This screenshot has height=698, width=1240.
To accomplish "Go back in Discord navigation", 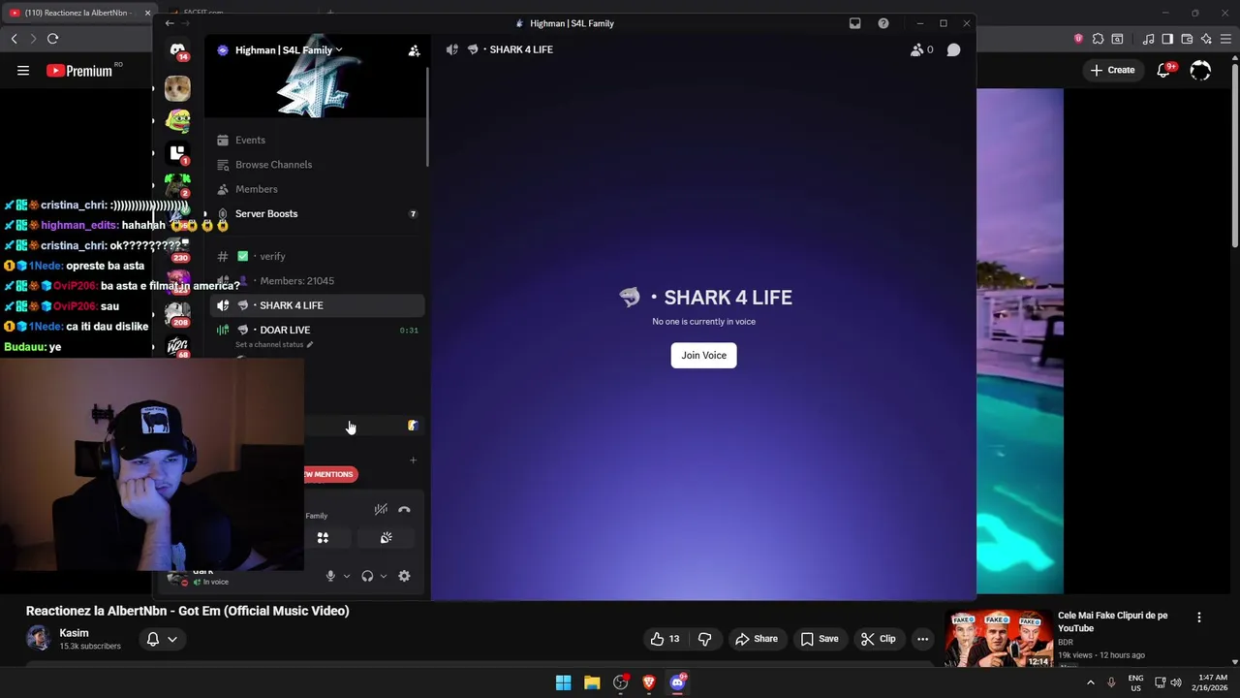I will pos(170,23).
